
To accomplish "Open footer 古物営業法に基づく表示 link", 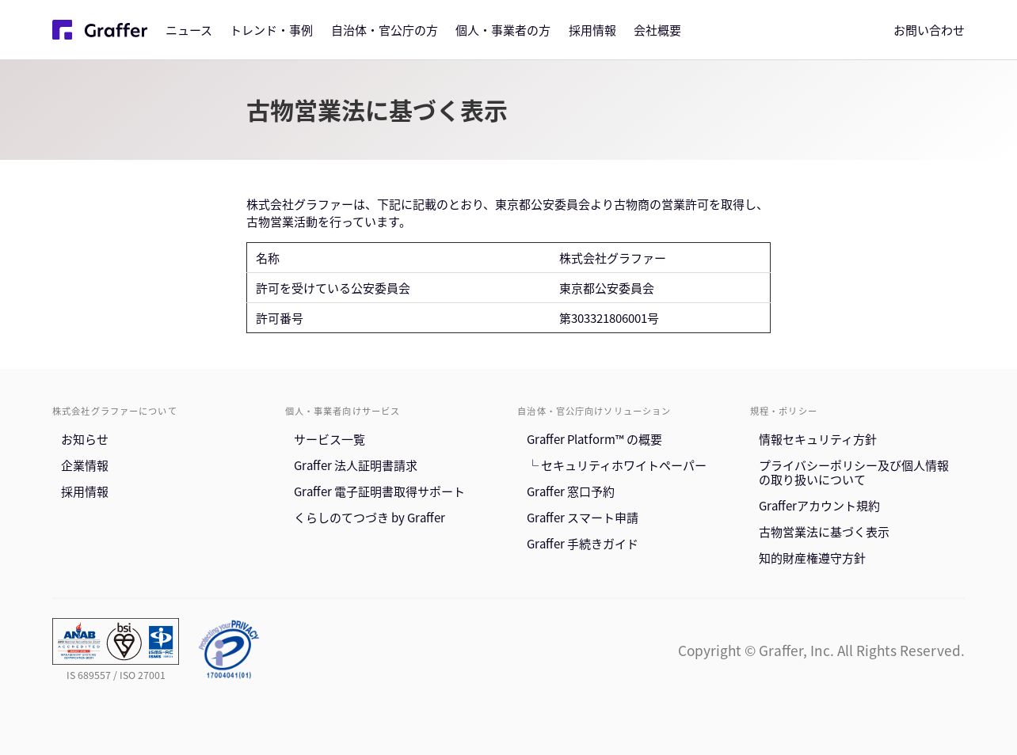I will tap(824, 532).
